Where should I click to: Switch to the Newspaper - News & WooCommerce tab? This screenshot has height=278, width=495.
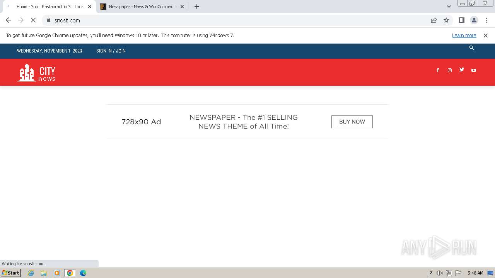tap(142, 7)
